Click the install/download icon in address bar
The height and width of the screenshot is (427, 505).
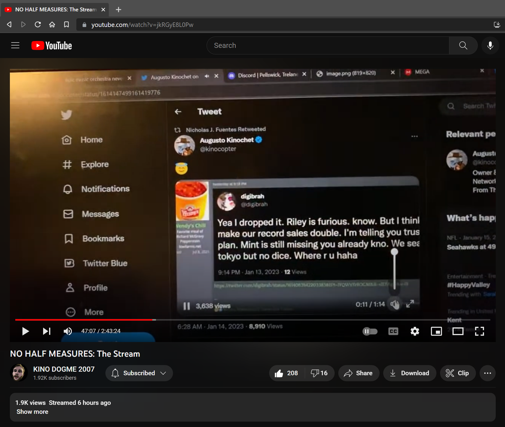coord(497,25)
